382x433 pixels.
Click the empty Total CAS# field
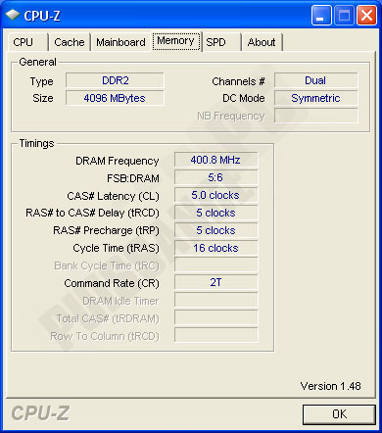pos(215,317)
